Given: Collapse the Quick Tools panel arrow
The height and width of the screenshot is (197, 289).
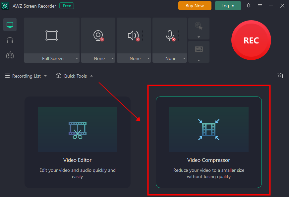Looking at the screenshot, I should (91, 76).
